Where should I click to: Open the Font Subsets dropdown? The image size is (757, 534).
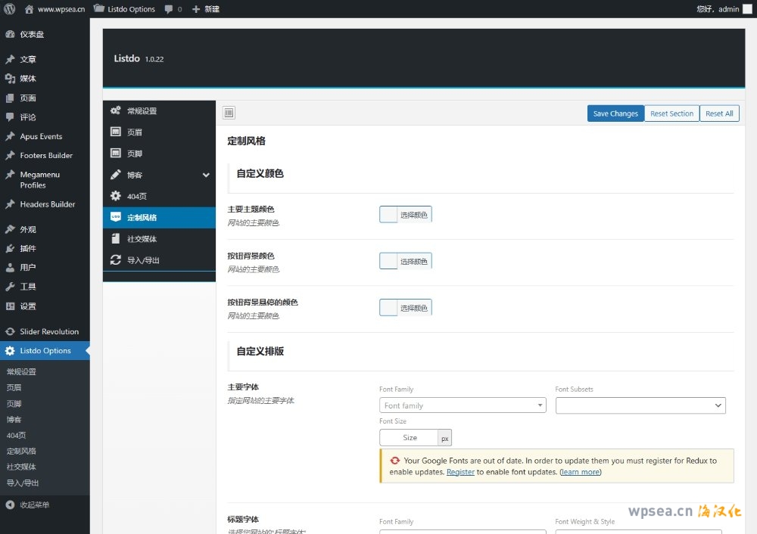[x=640, y=405]
